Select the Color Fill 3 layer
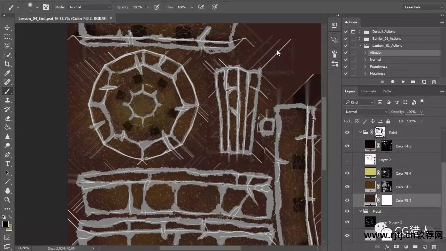Screen dimensions: 446x251 403,187
